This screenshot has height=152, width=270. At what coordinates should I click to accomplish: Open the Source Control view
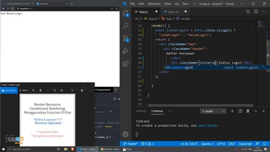coord(126,38)
